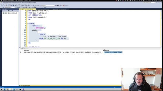This screenshot has height=91, width=163.
Task: Open File Explorer from taskbar
Action: pyautogui.click(x=8, y=89)
